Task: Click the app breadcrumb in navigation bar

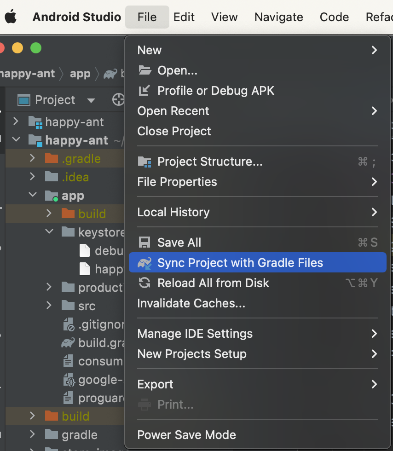Action: click(x=80, y=74)
